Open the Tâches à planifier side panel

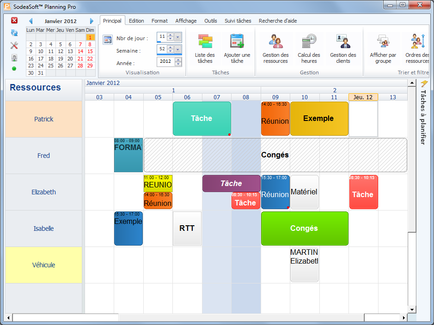click(423, 113)
